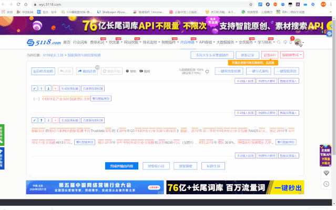The width and height of the screenshot is (336, 210).
Task: Click 提取摘要 button
Action: coord(186,166)
